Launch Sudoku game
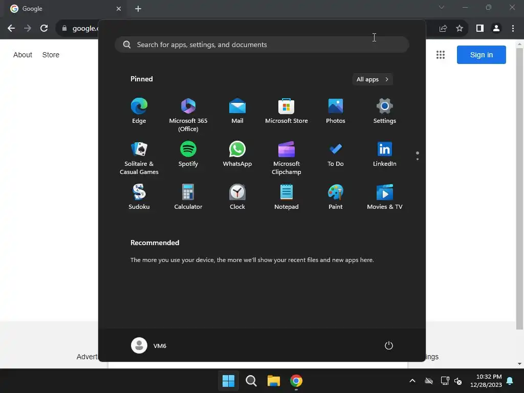Screen dimensions: 524x393 point(139,197)
